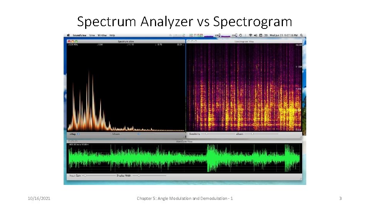Click the 15.54K label in Spectrogram View

(x=298, y=45)
